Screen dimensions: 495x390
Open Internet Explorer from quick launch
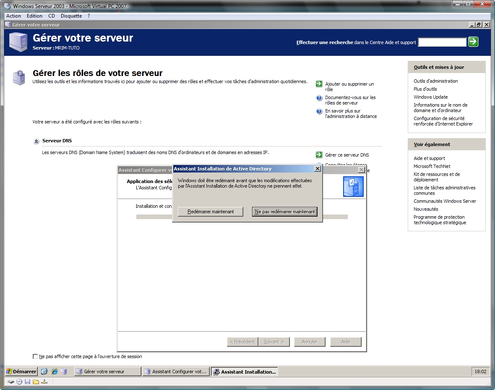tap(54, 372)
